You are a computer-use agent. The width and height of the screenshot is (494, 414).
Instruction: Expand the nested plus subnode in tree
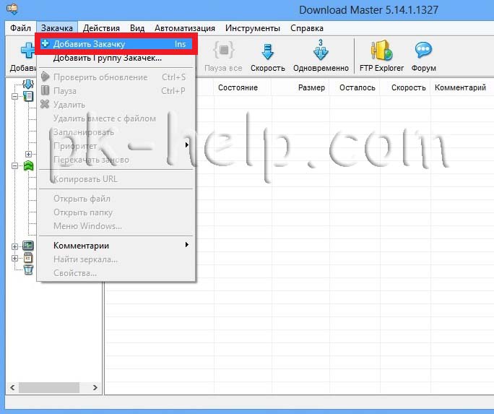pos(28,154)
